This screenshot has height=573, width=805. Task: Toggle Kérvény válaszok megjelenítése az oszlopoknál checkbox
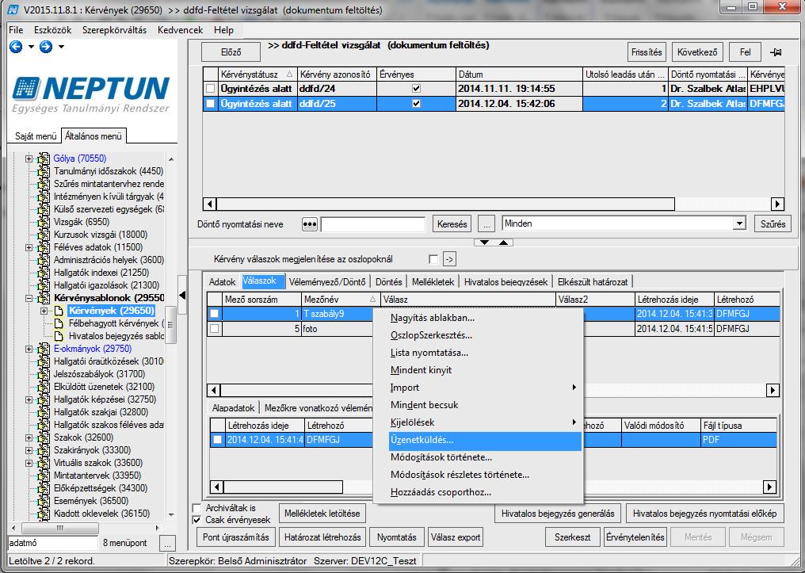(x=433, y=259)
